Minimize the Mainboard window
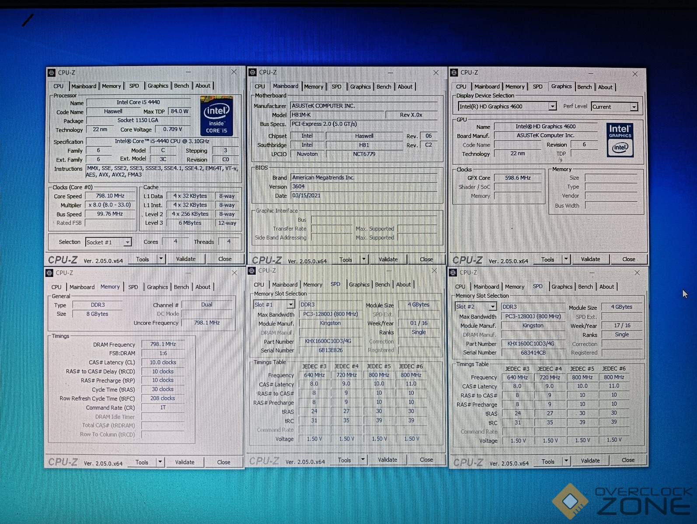 [391, 72]
